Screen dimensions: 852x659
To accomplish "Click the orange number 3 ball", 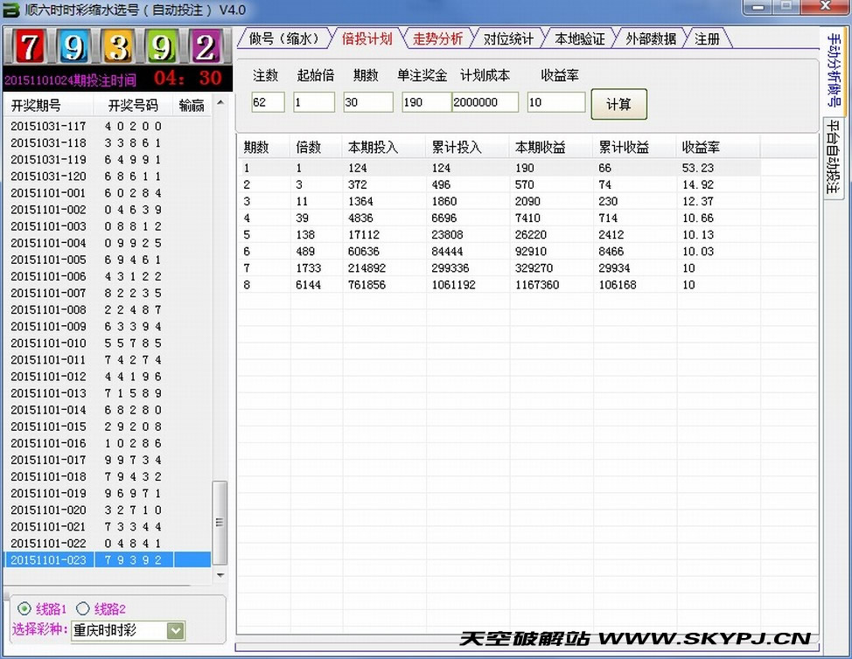I will point(118,47).
